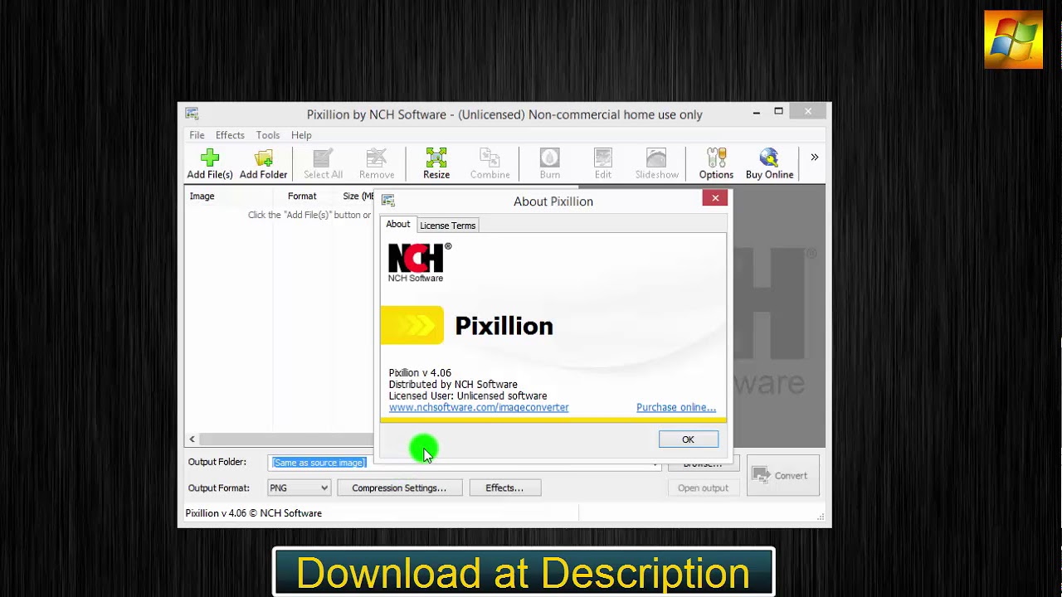Click the file list left scroll arrow
The image size is (1062, 597).
[192, 439]
